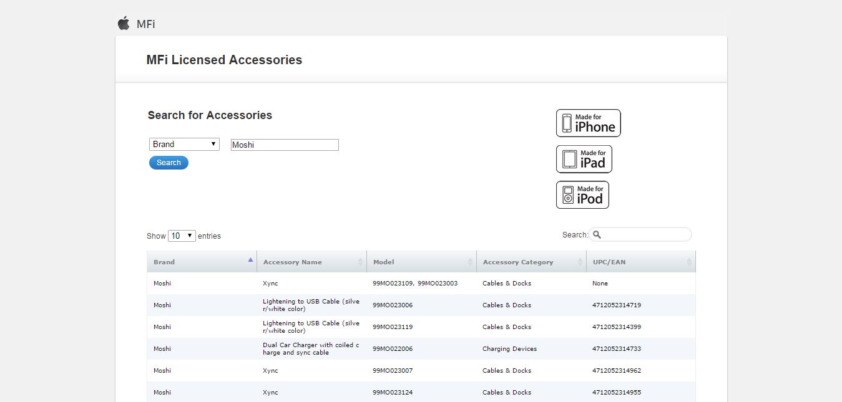Sort table by Accessory Name header

click(311, 262)
